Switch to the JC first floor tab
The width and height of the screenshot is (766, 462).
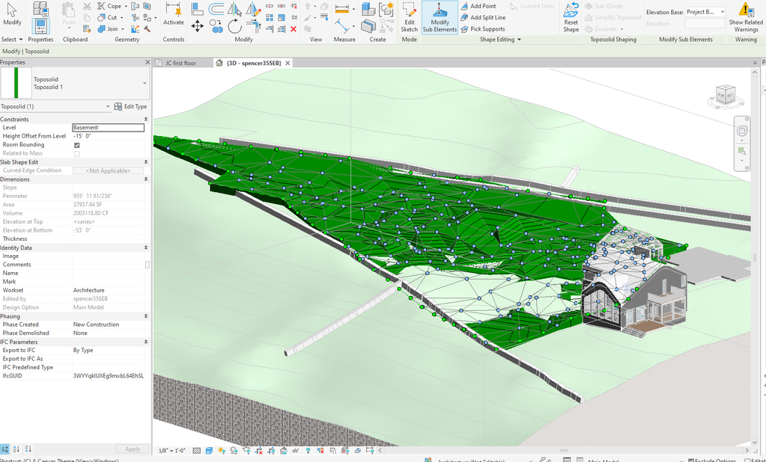point(180,63)
